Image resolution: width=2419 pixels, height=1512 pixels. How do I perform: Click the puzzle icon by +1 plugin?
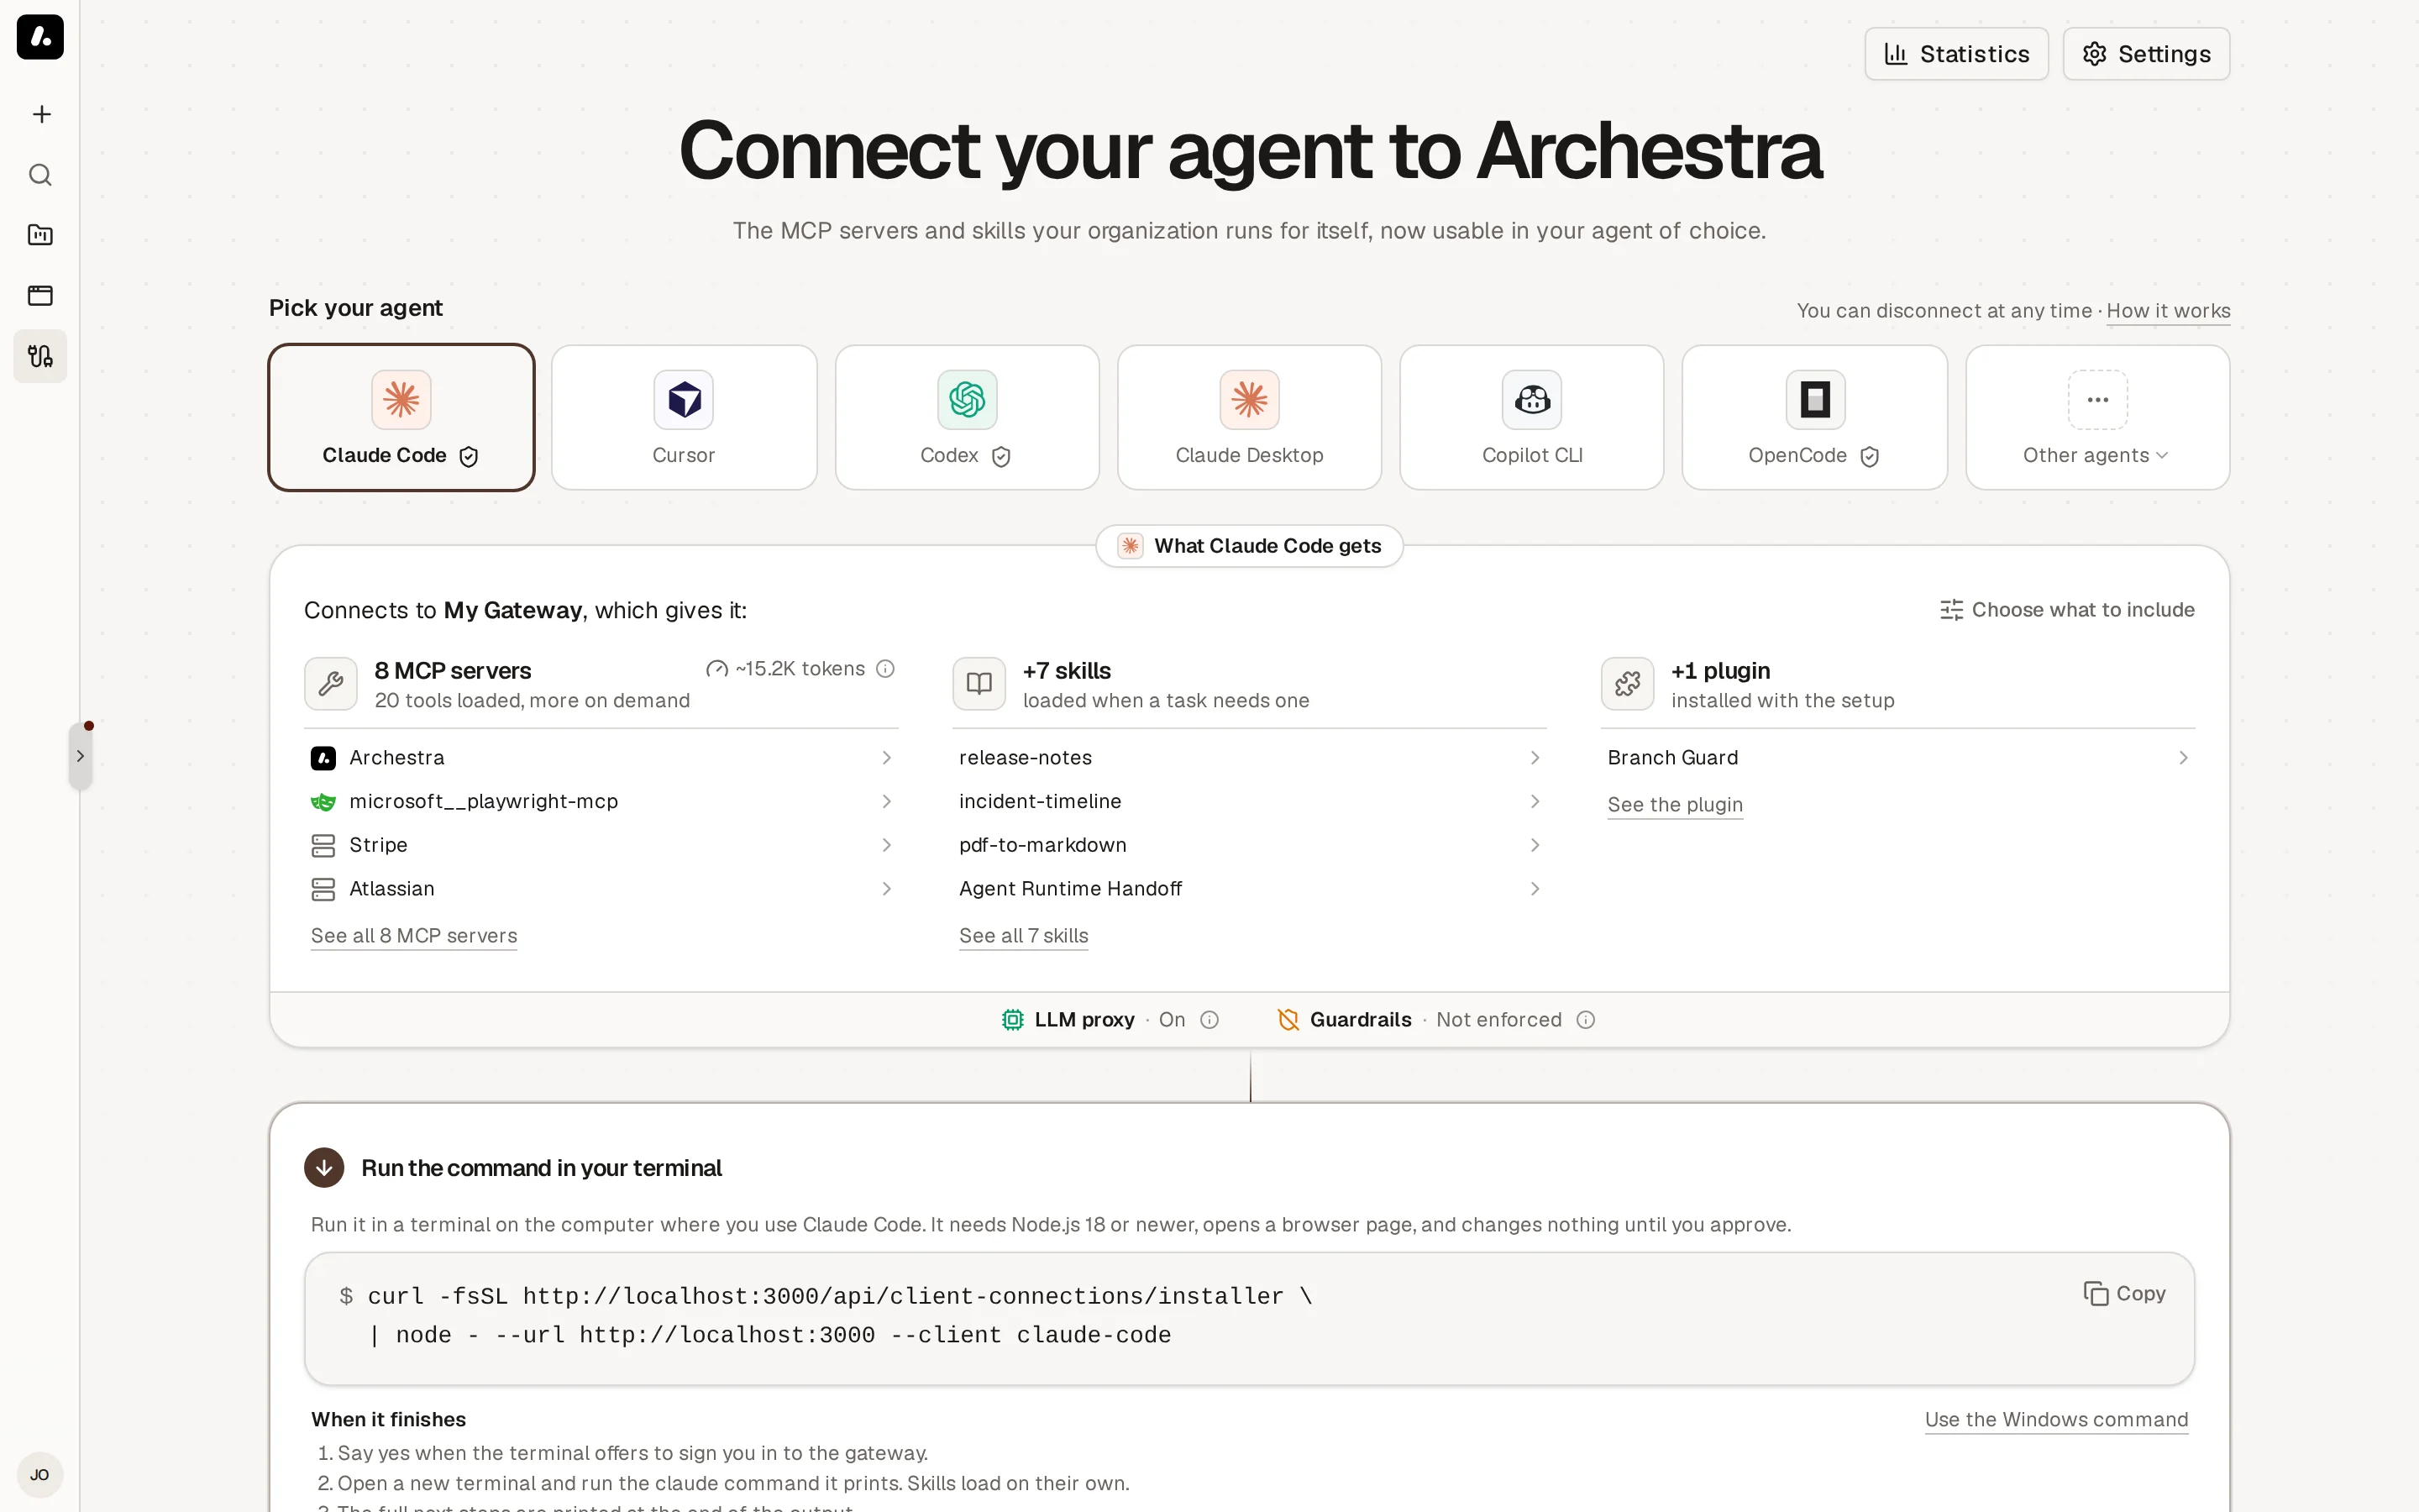pyautogui.click(x=1627, y=684)
